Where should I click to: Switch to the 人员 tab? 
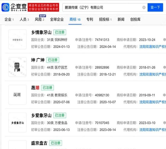point(24,19)
